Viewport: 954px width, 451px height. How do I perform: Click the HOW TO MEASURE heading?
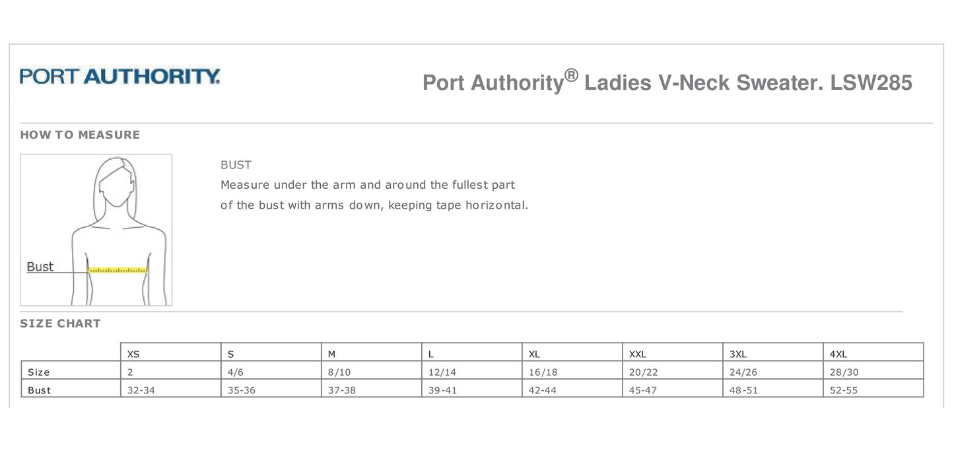80,135
